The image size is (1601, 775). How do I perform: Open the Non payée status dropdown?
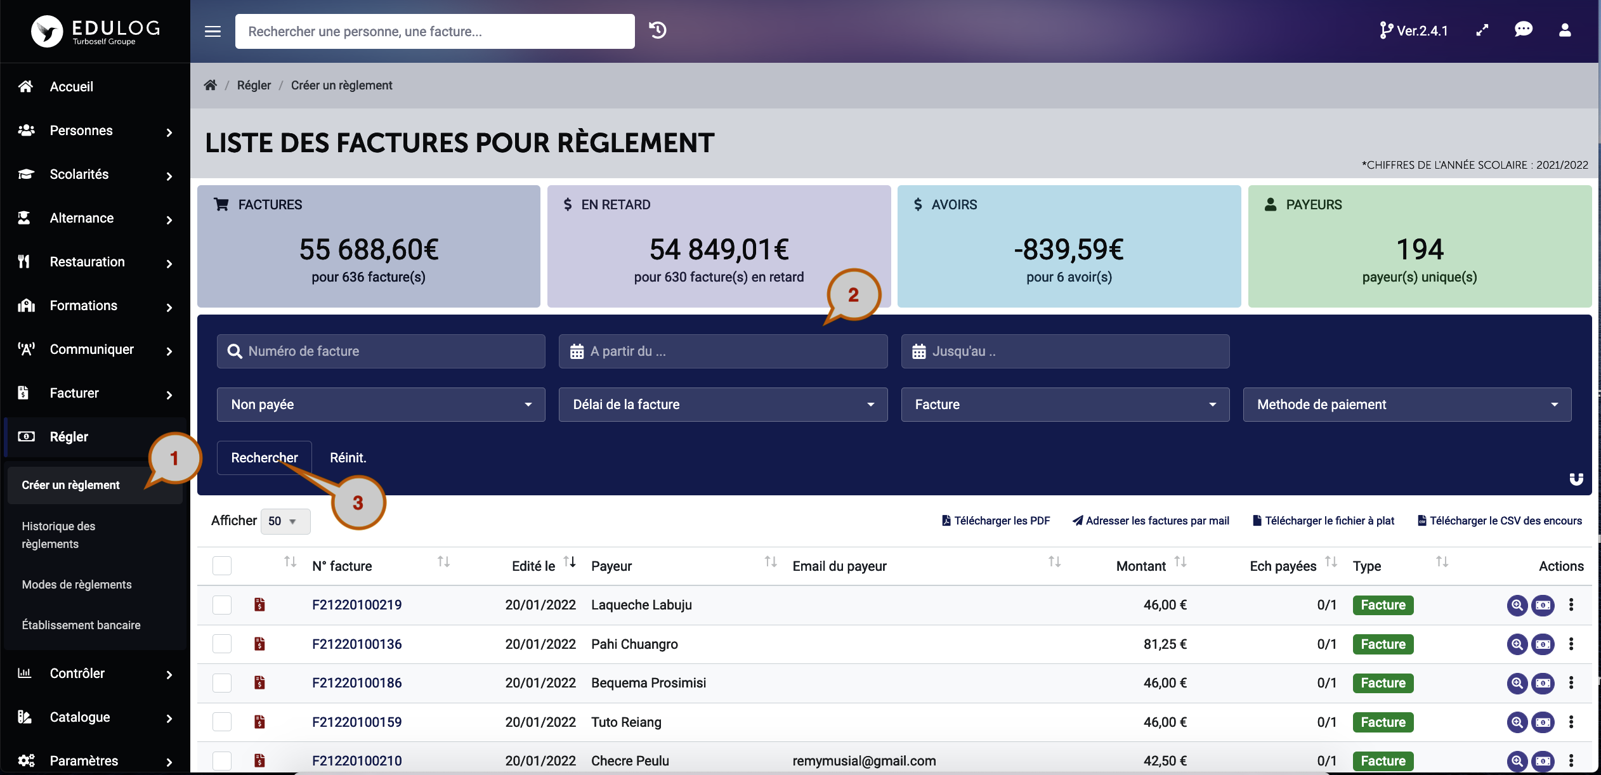(x=381, y=405)
